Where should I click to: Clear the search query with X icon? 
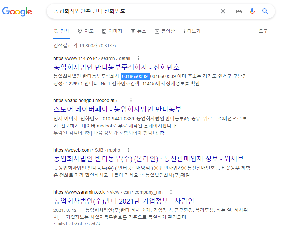coord(223,11)
